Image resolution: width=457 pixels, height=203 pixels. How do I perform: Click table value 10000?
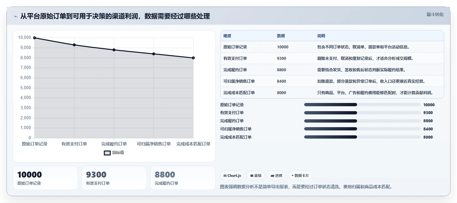(x=283, y=47)
